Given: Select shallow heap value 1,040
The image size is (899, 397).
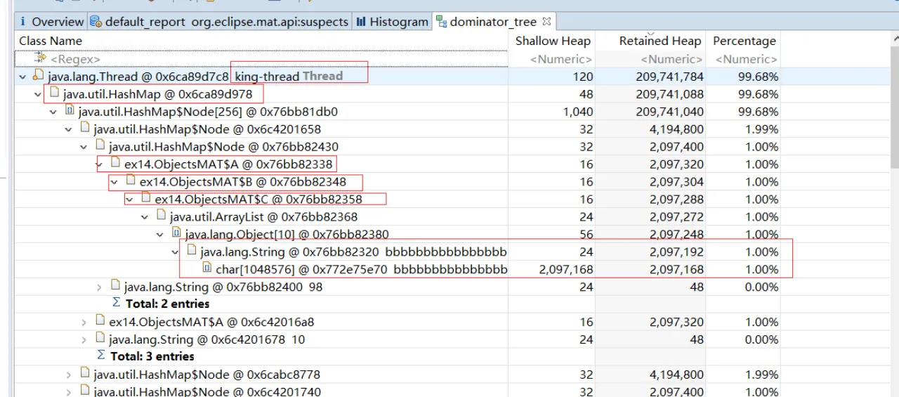Looking at the screenshot, I should pos(578,112).
